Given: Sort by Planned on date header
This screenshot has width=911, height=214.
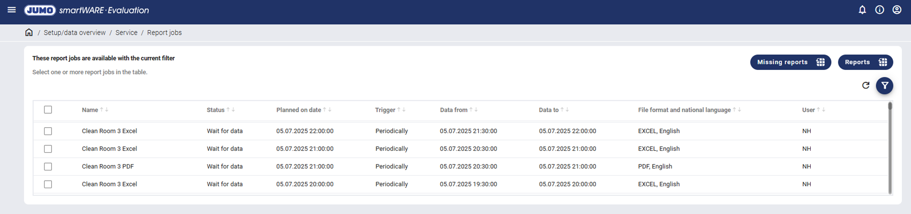Looking at the screenshot, I should (x=298, y=110).
